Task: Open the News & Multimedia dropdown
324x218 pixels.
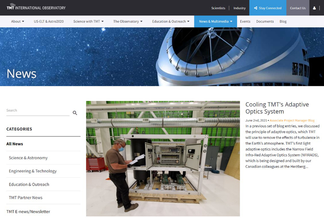Action: (215, 21)
